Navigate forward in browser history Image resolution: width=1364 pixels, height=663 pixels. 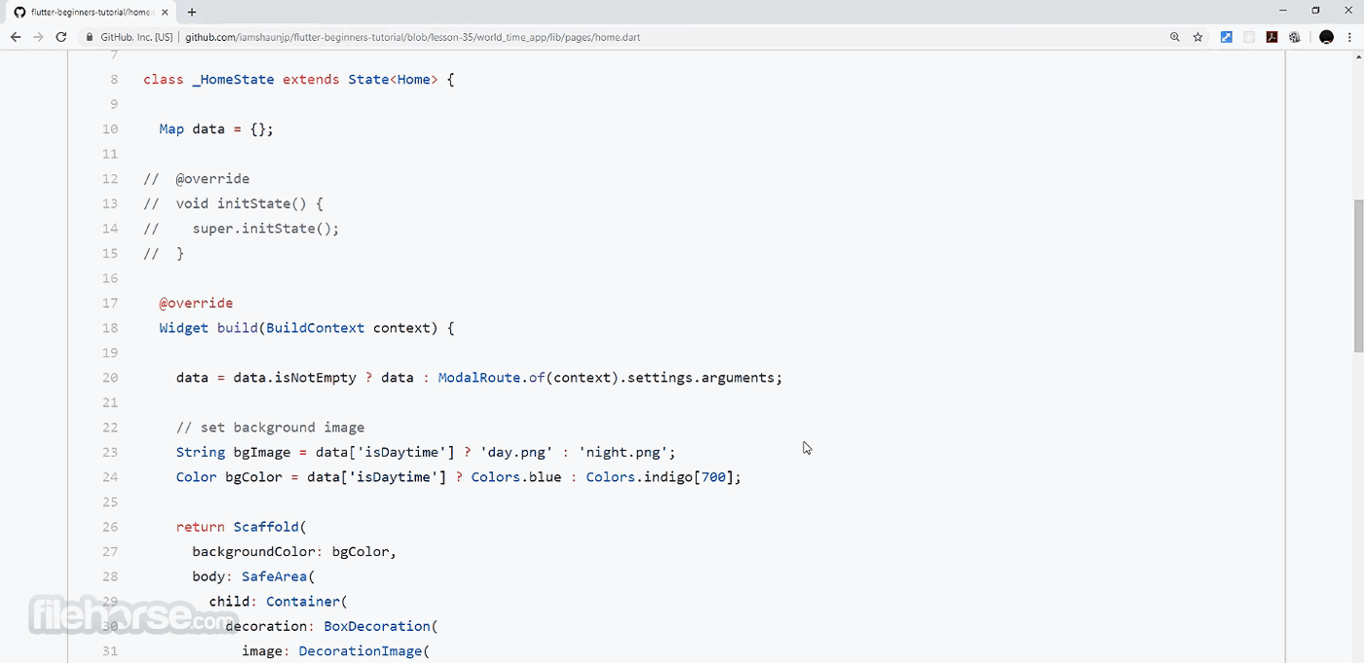click(38, 37)
